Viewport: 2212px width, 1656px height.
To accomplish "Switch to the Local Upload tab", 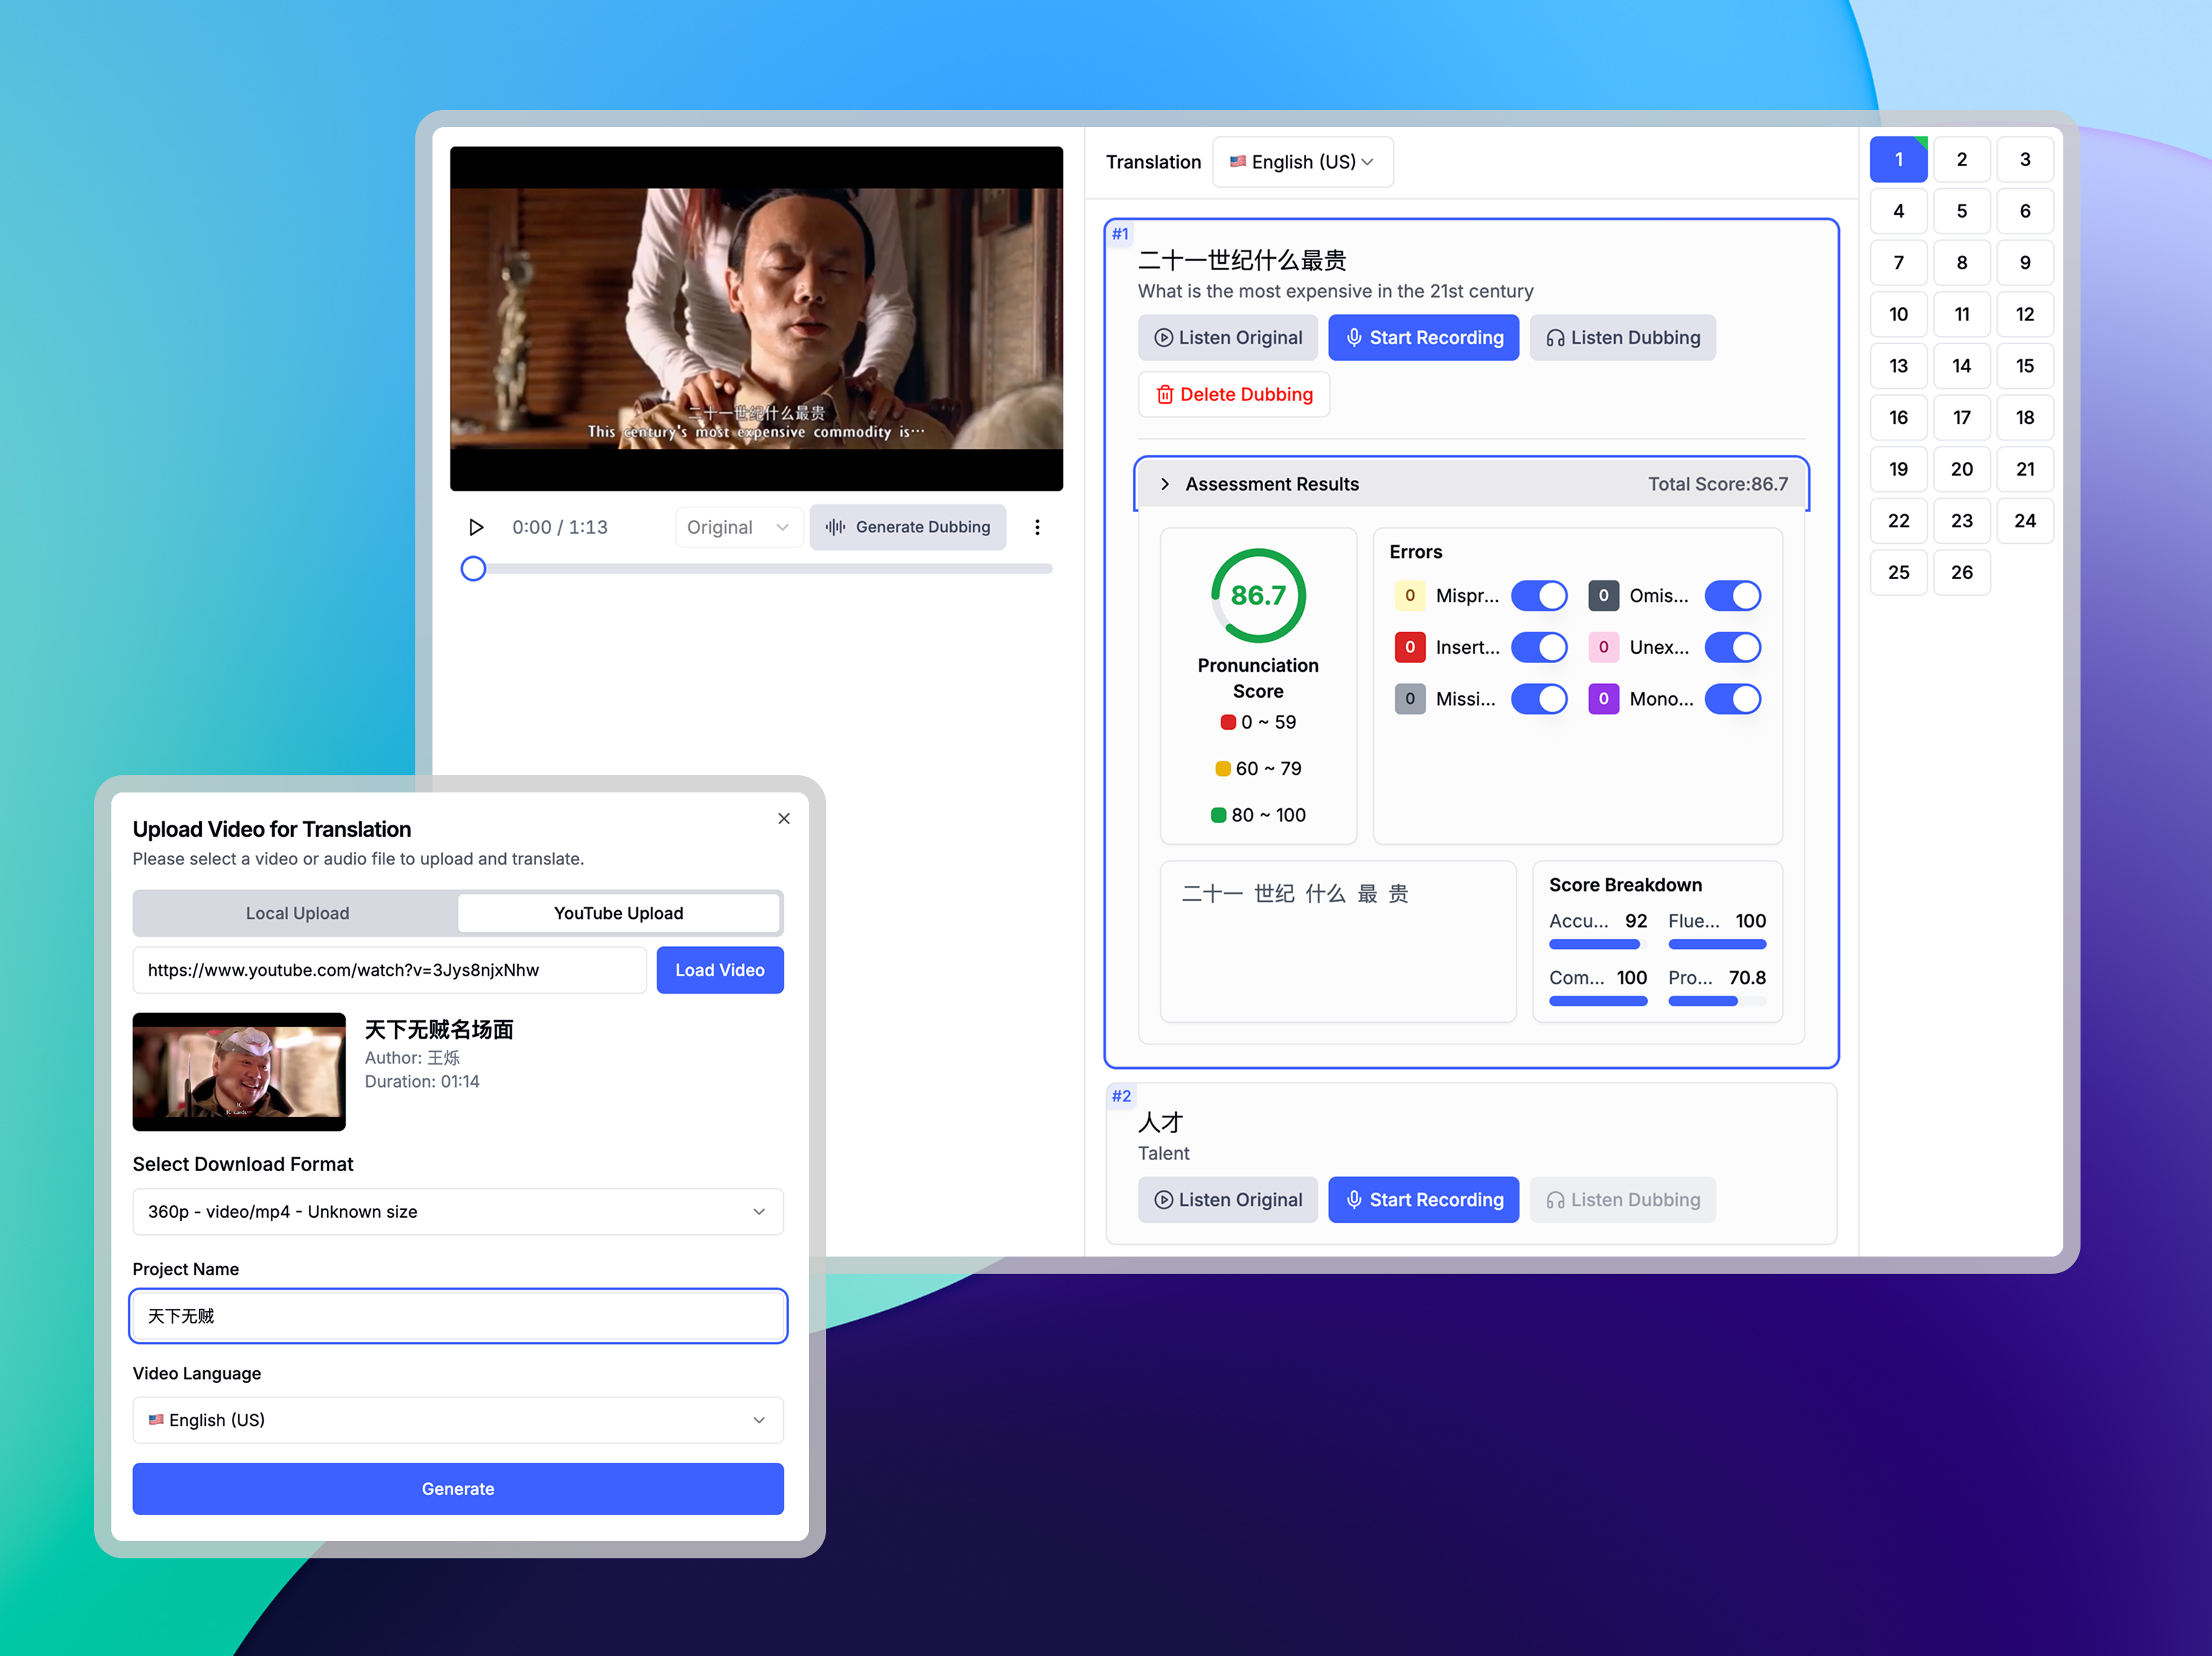I will (296, 912).
